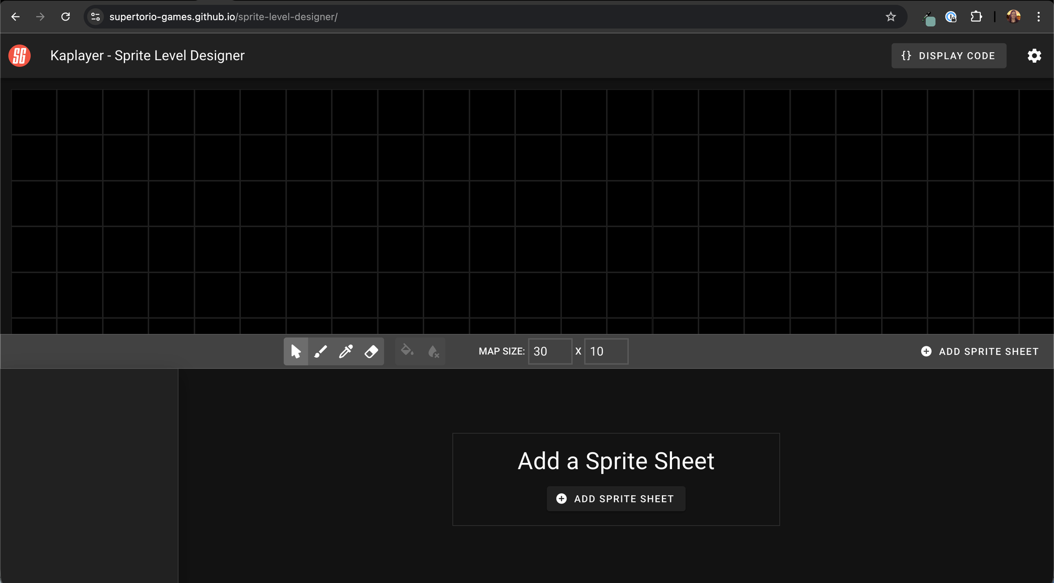This screenshot has height=583, width=1054.
Task: Click the SG logo icon
Action: [19, 55]
